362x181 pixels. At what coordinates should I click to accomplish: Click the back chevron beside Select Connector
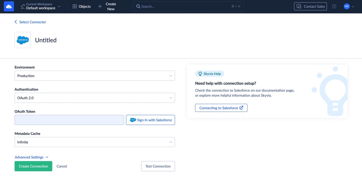pyautogui.click(x=16, y=22)
